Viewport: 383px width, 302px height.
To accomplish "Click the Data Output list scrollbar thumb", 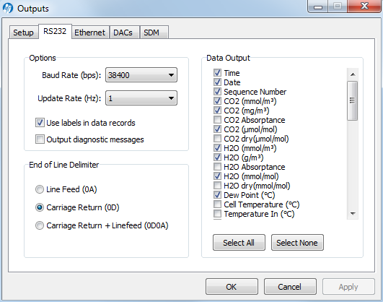I will tap(353, 100).
